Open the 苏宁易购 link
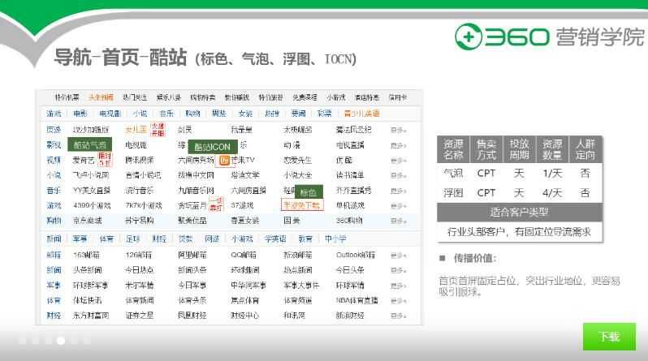This screenshot has height=361, width=648. 140,221
